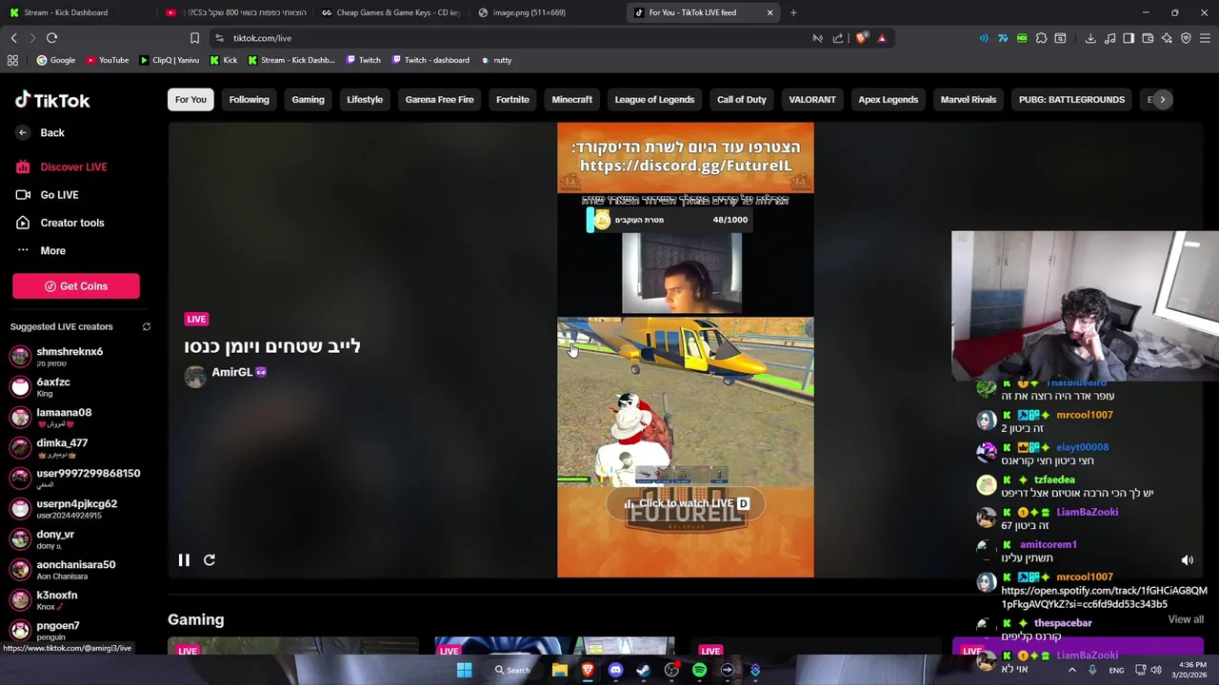Open the media control music note icon

1110,38
